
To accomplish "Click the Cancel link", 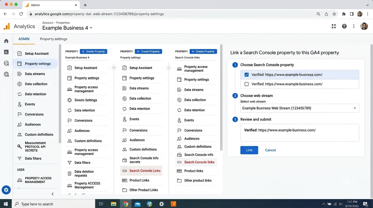I will pyautogui.click(x=270, y=150).
